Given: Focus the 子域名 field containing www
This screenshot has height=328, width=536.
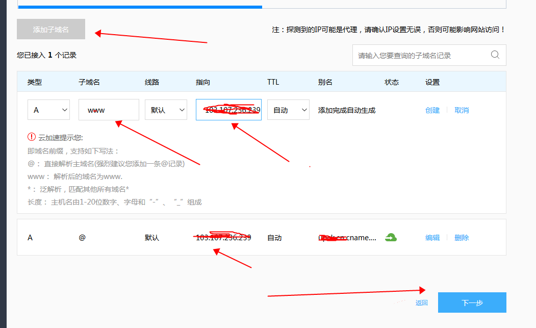Looking at the screenshot, I should 109,110.
